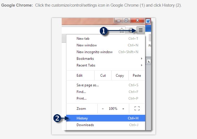
Task: Choose Print... from the menu
Action: tap(106, 98)
